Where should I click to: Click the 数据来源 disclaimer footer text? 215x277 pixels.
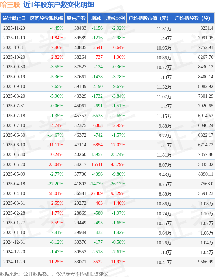point(54,274)
